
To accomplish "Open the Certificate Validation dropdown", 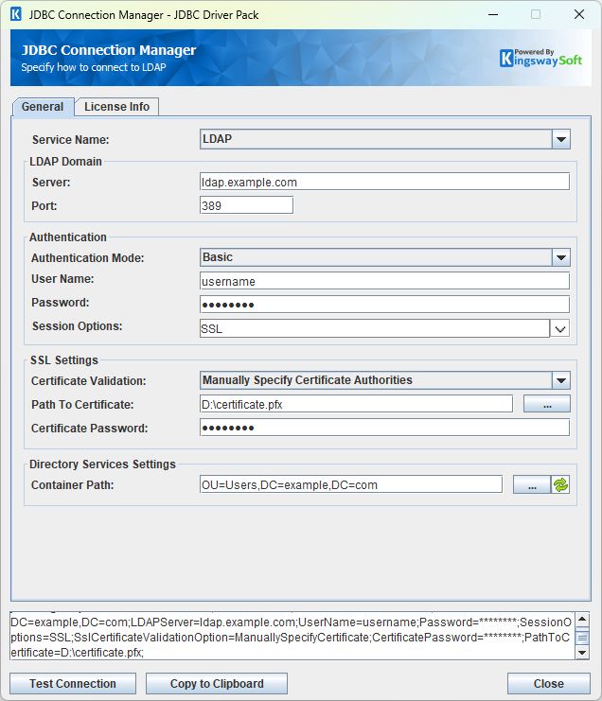I will pos(561,380).
